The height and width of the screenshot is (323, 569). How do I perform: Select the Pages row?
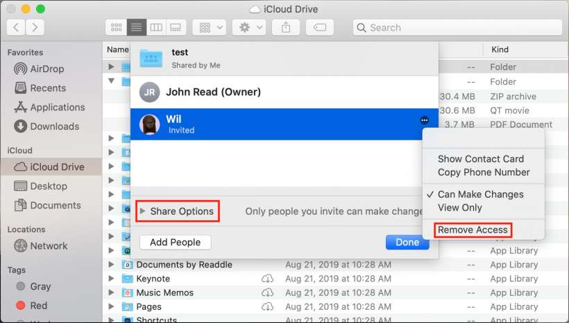tap(336, 306)
